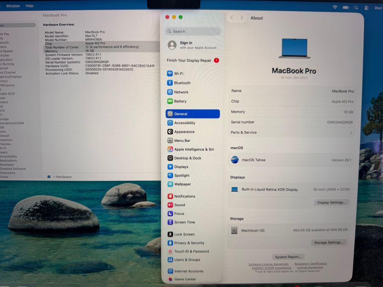Click the System Report button
383x287 pixels.
pos(288,257)
